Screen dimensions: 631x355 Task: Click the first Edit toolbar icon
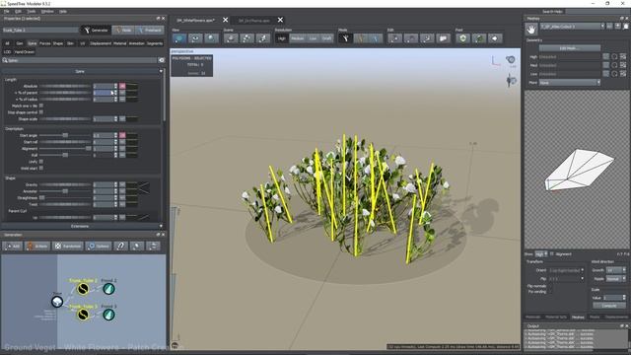point(394,38)
